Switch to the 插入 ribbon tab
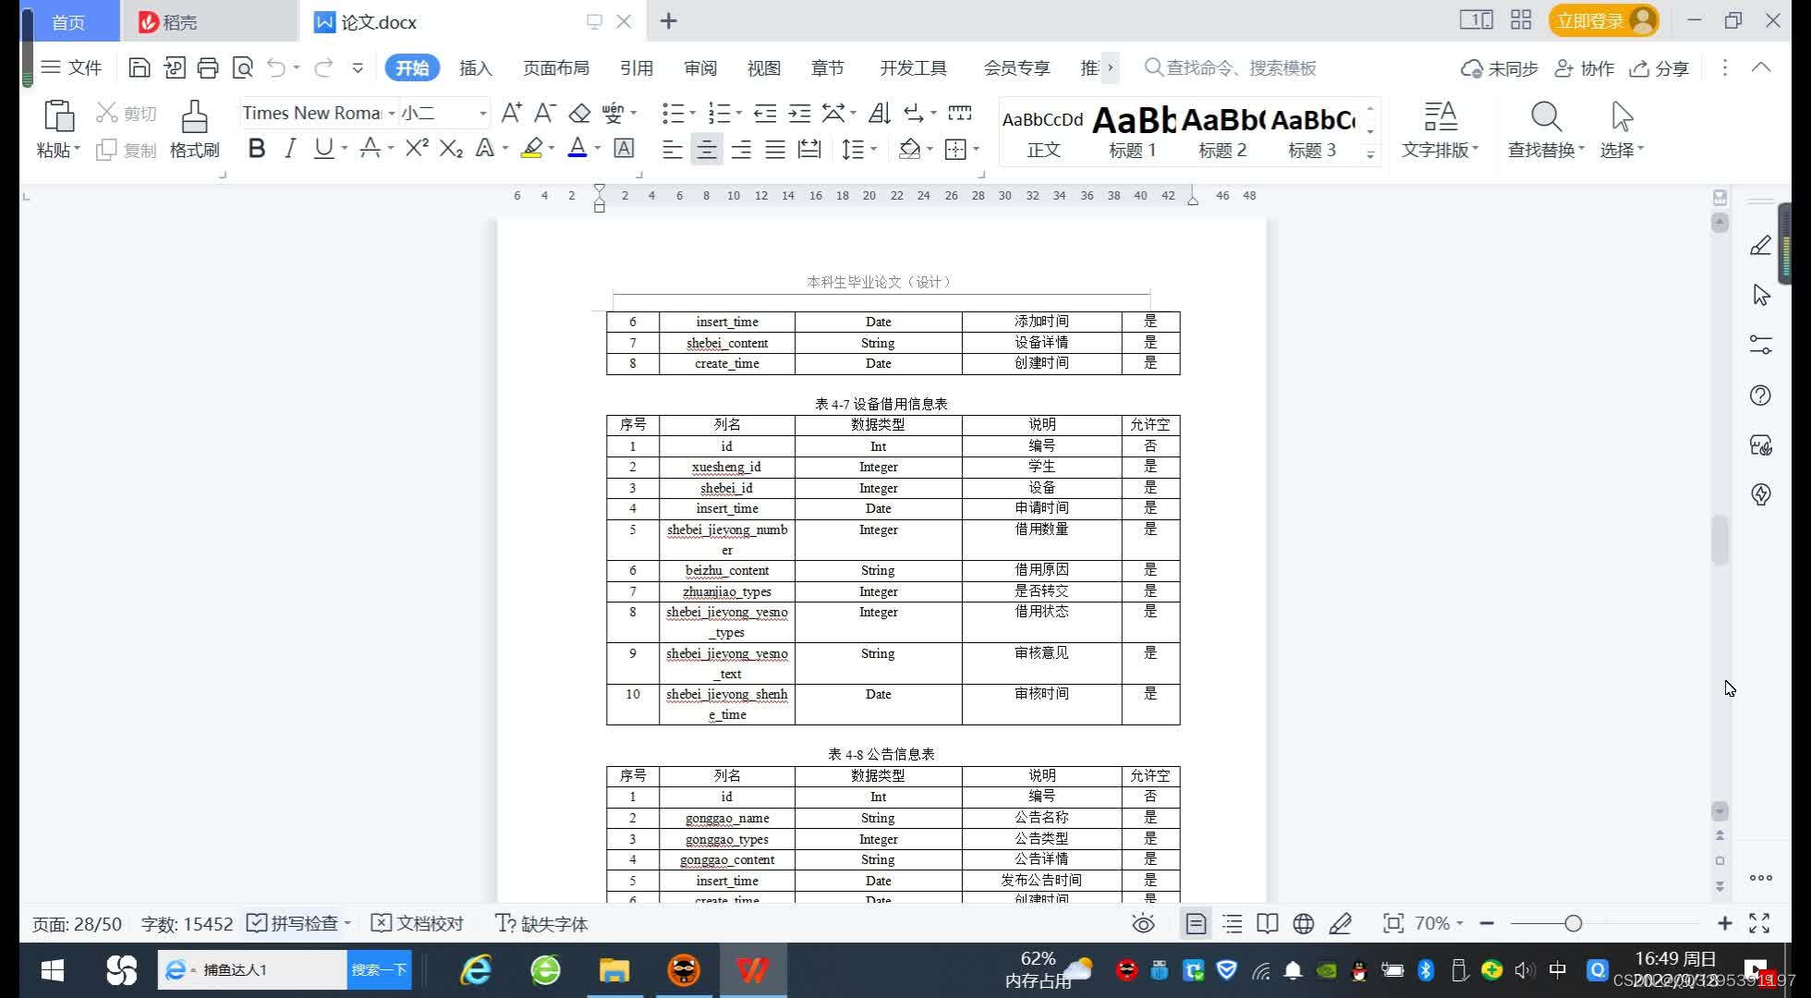 477,67
